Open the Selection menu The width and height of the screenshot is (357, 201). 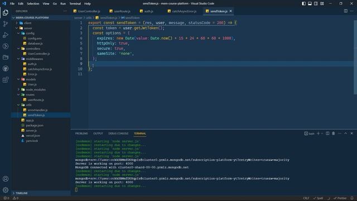click(x=33, y=4)
